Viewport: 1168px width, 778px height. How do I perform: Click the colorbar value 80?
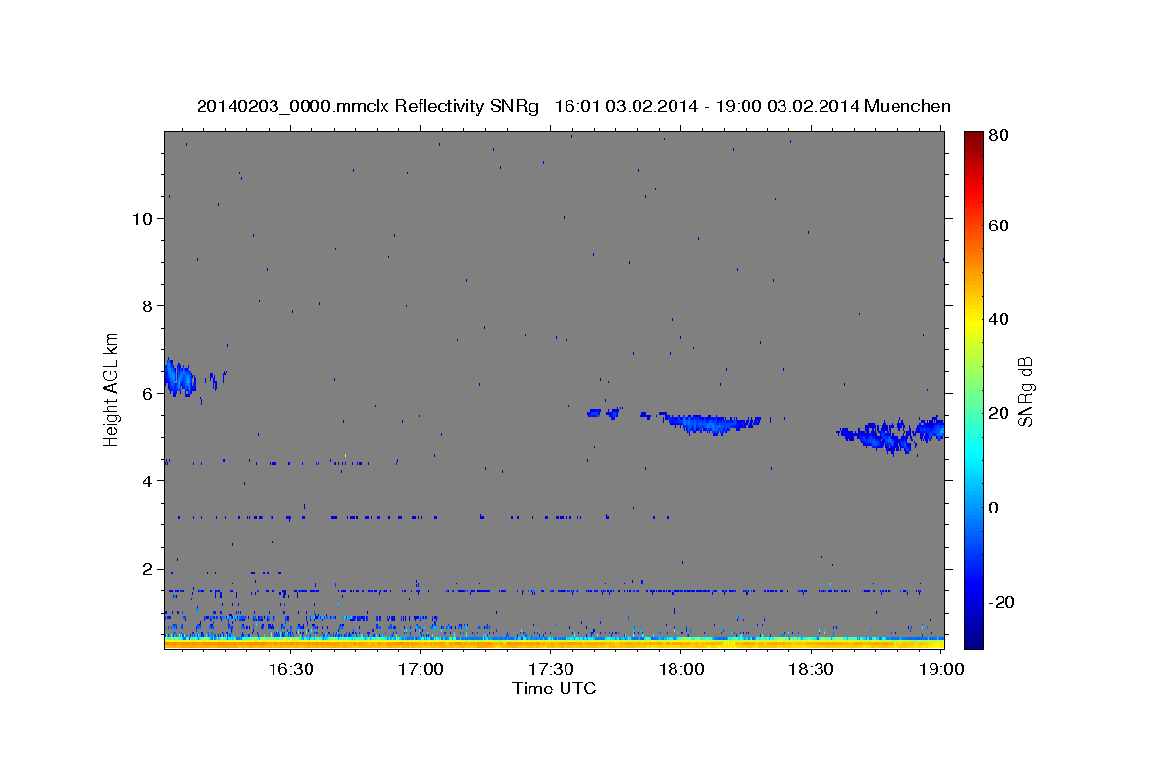click(1001, 136)
